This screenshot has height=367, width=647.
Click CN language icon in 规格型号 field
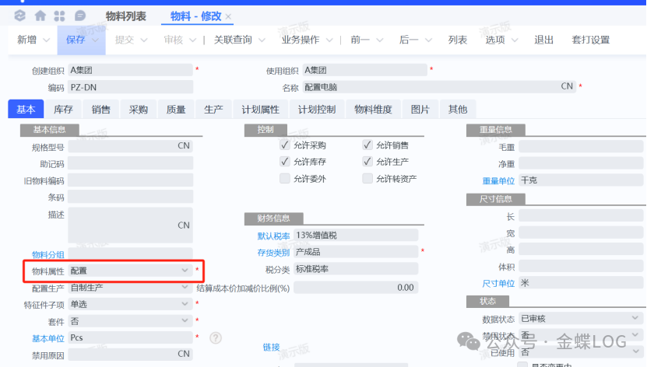point(184,145)
